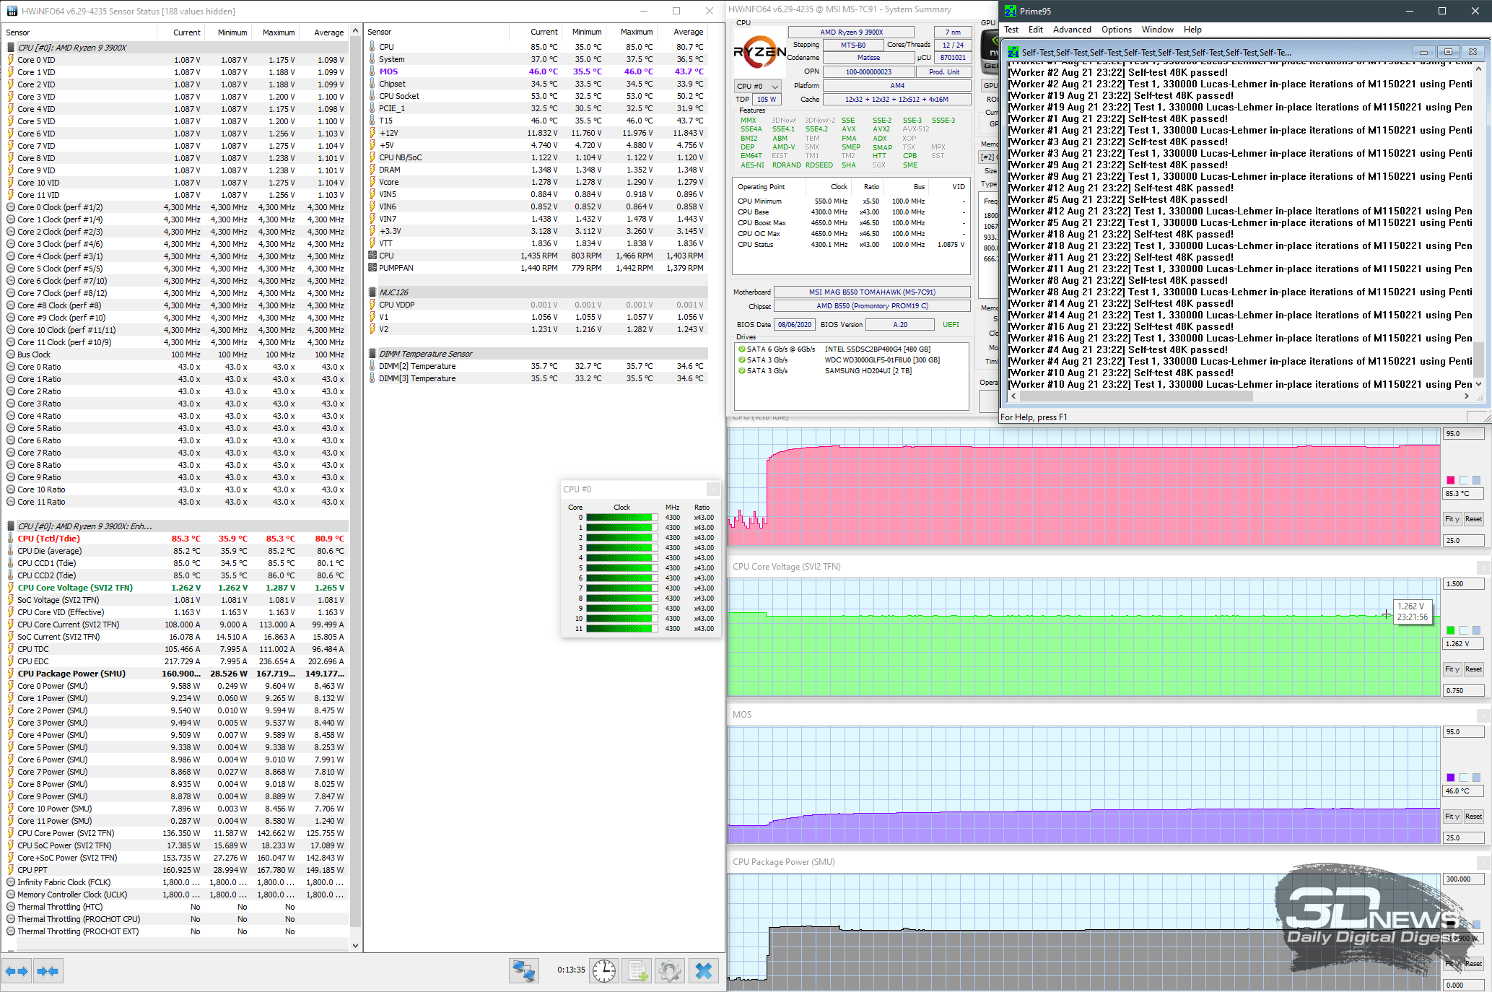Open the Test menu in Prime95
The image size is (1492, 992).
[1011, 30]
